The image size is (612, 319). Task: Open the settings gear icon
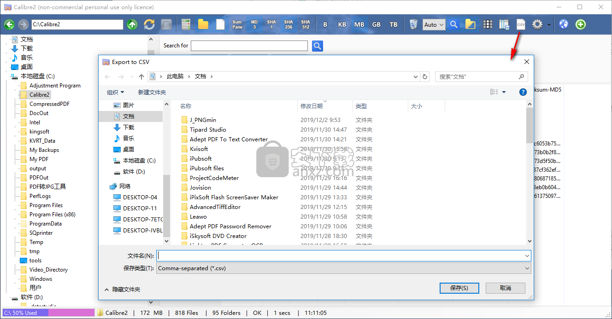[x=537, y=24]
